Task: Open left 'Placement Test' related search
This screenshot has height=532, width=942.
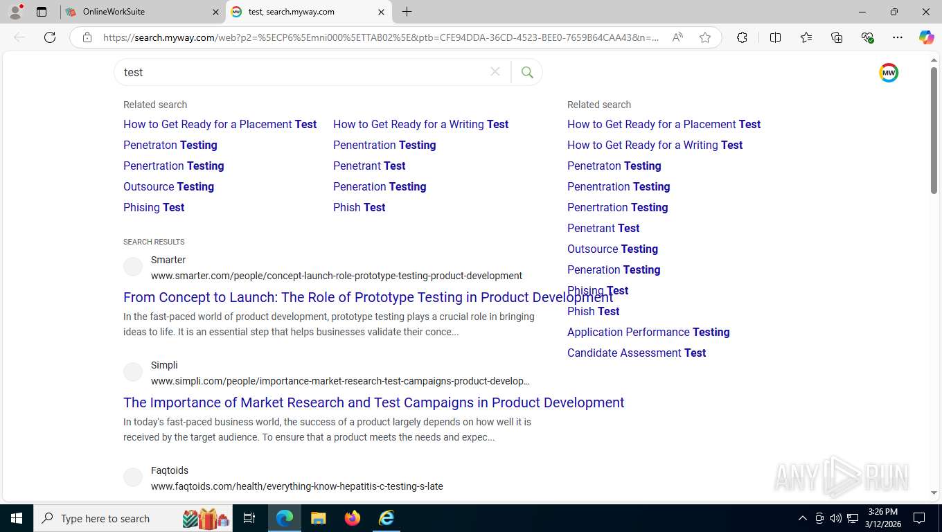Action: click(220, 124)
